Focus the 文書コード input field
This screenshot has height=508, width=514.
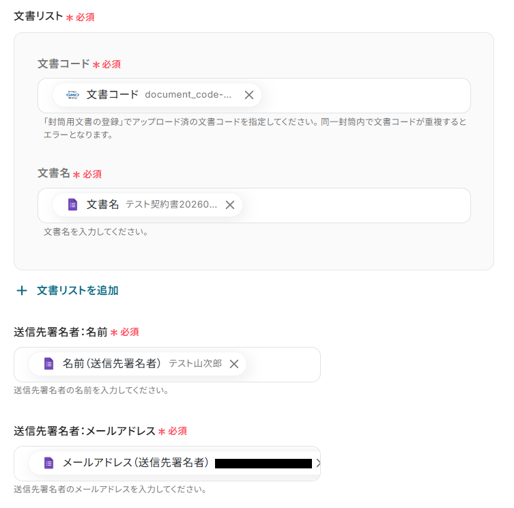point(254,96)
